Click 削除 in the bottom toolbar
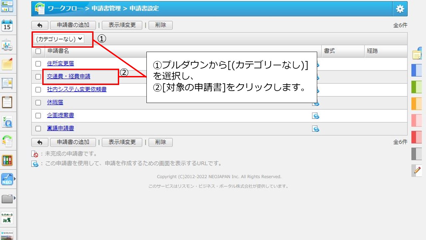The image size is (426, 240). pyautogui.click(x=160, y=142)
